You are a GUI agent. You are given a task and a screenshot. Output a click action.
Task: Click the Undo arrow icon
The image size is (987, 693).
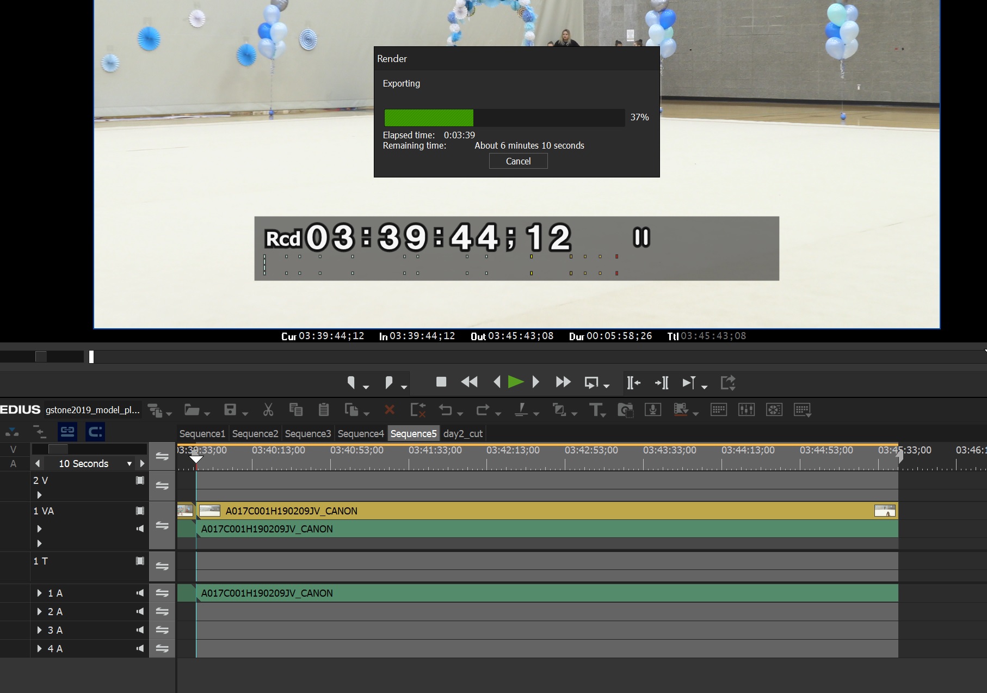(446, 410)
